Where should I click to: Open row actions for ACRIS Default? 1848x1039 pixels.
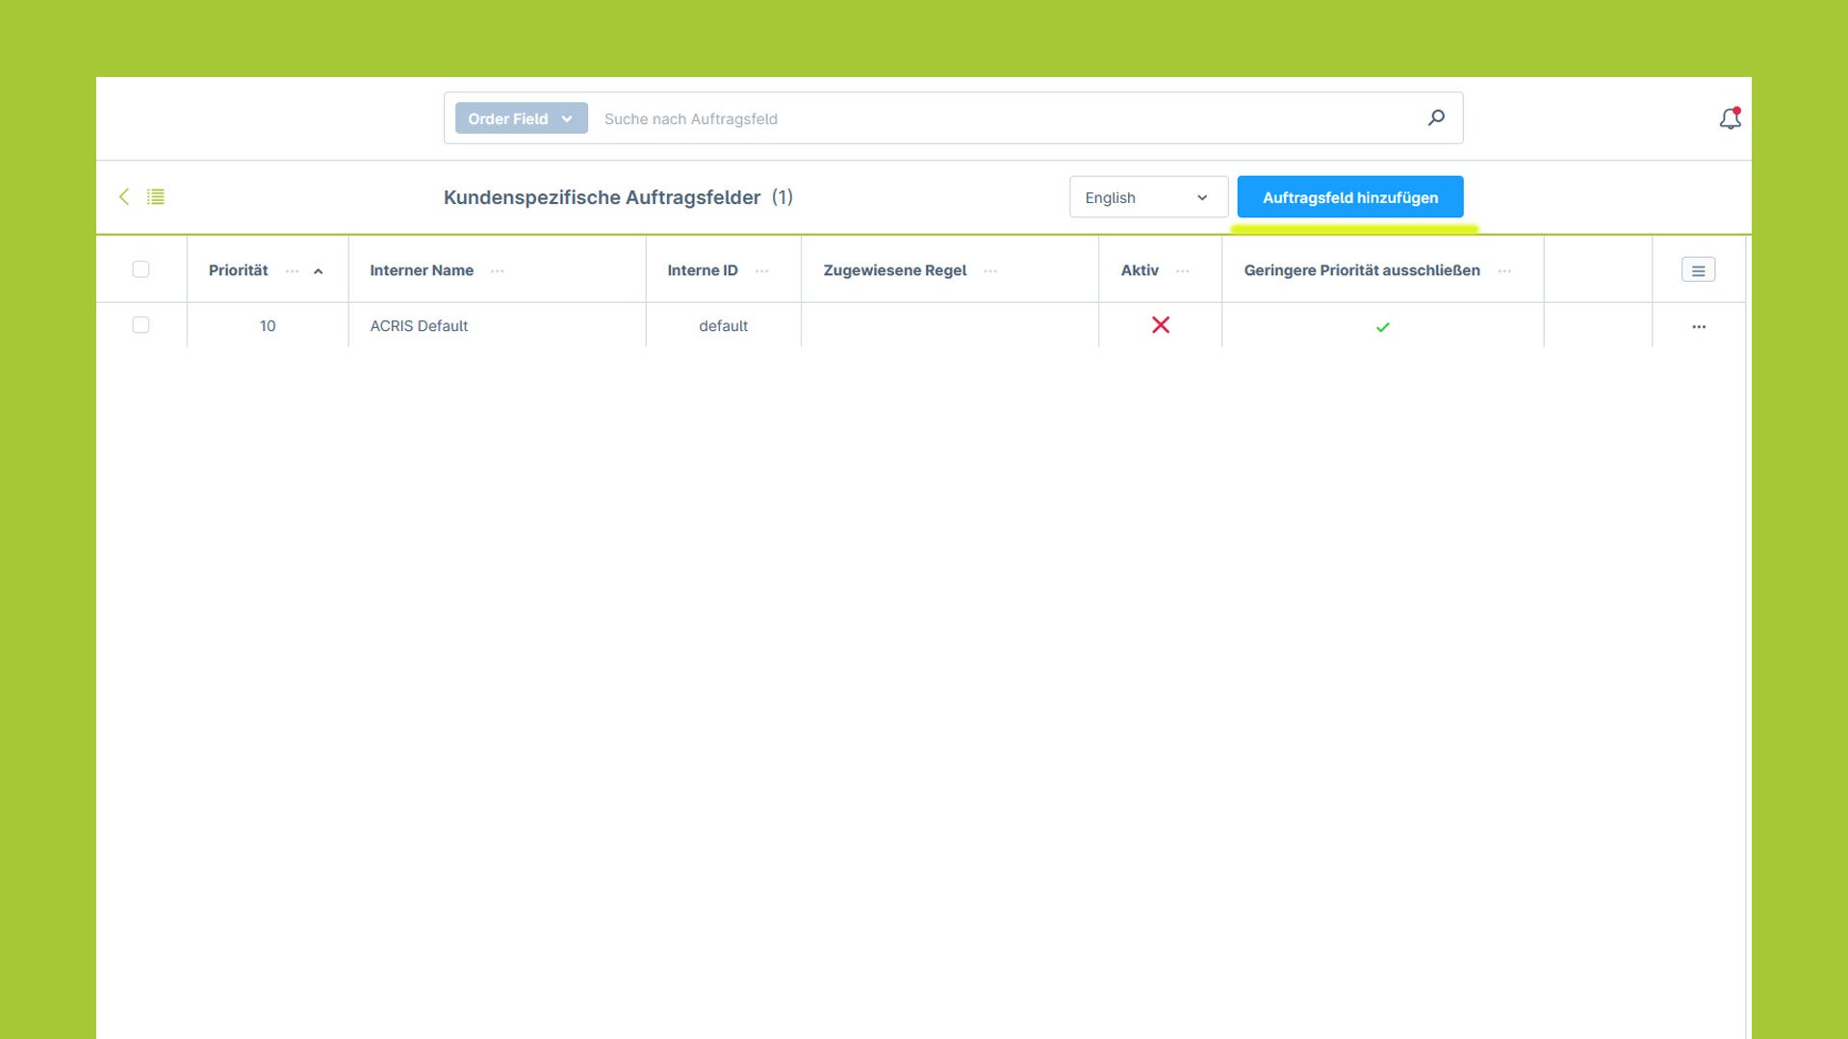tap(1699, 326)
